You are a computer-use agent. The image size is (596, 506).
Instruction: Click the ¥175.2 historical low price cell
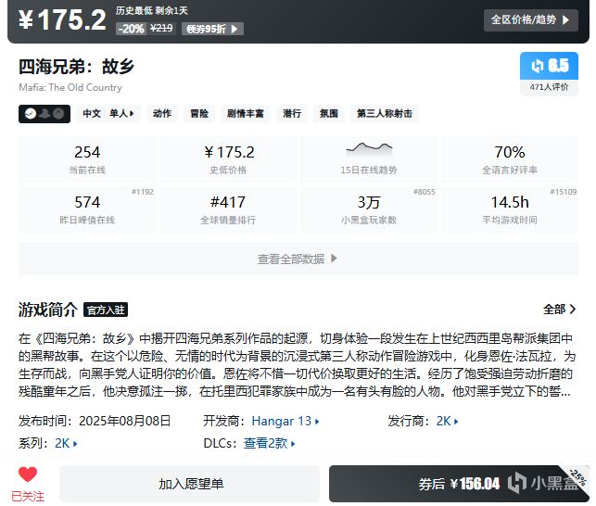pos(228,158)
